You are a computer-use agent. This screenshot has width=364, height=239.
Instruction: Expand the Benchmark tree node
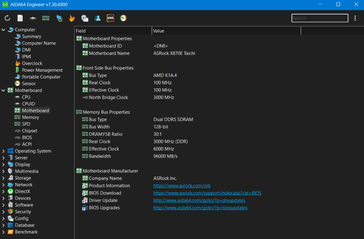pos(3,232)
